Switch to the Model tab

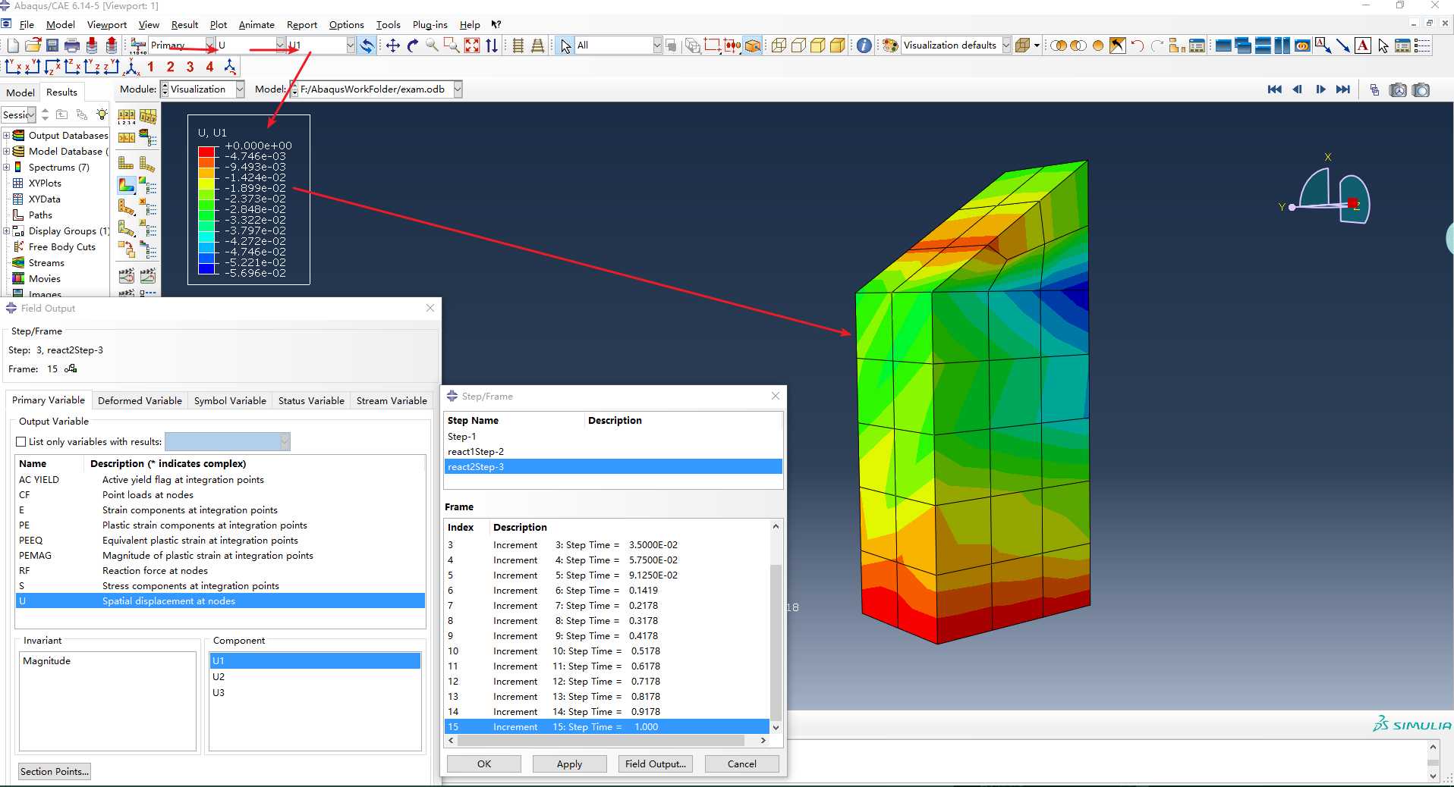(x=20, y=92)
